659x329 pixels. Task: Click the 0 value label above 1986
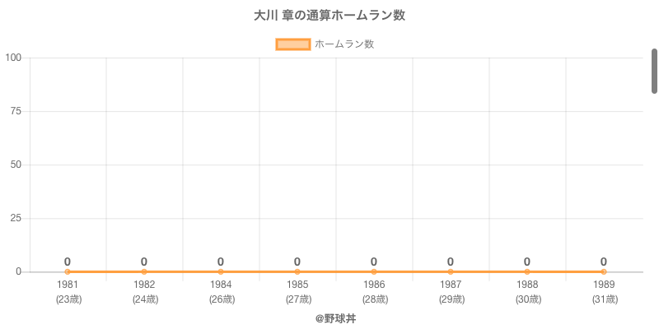374,262
